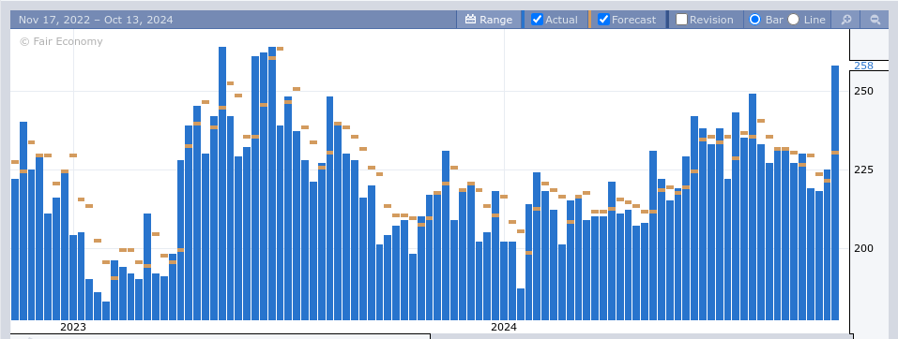The width and height of the screenshot is (898, 339).
Task: Uncheck the Actual checkbox
Action: [x=537, y=20]
